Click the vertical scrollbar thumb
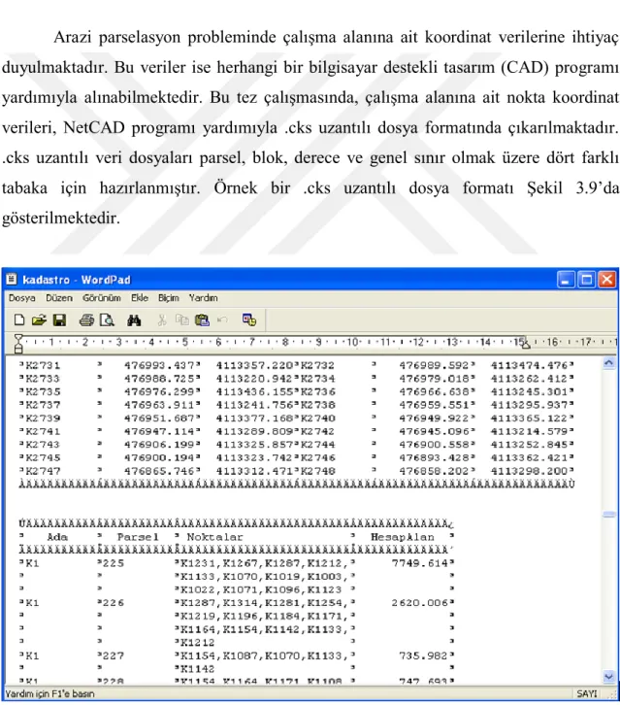This screenshot has width=620, height=705. 608,515
